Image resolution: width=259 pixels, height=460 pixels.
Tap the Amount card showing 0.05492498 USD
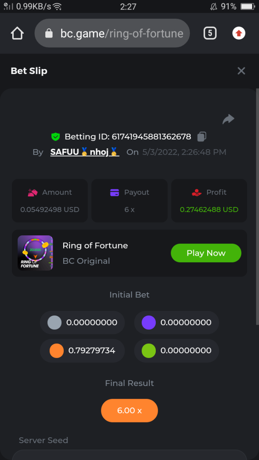50,200
